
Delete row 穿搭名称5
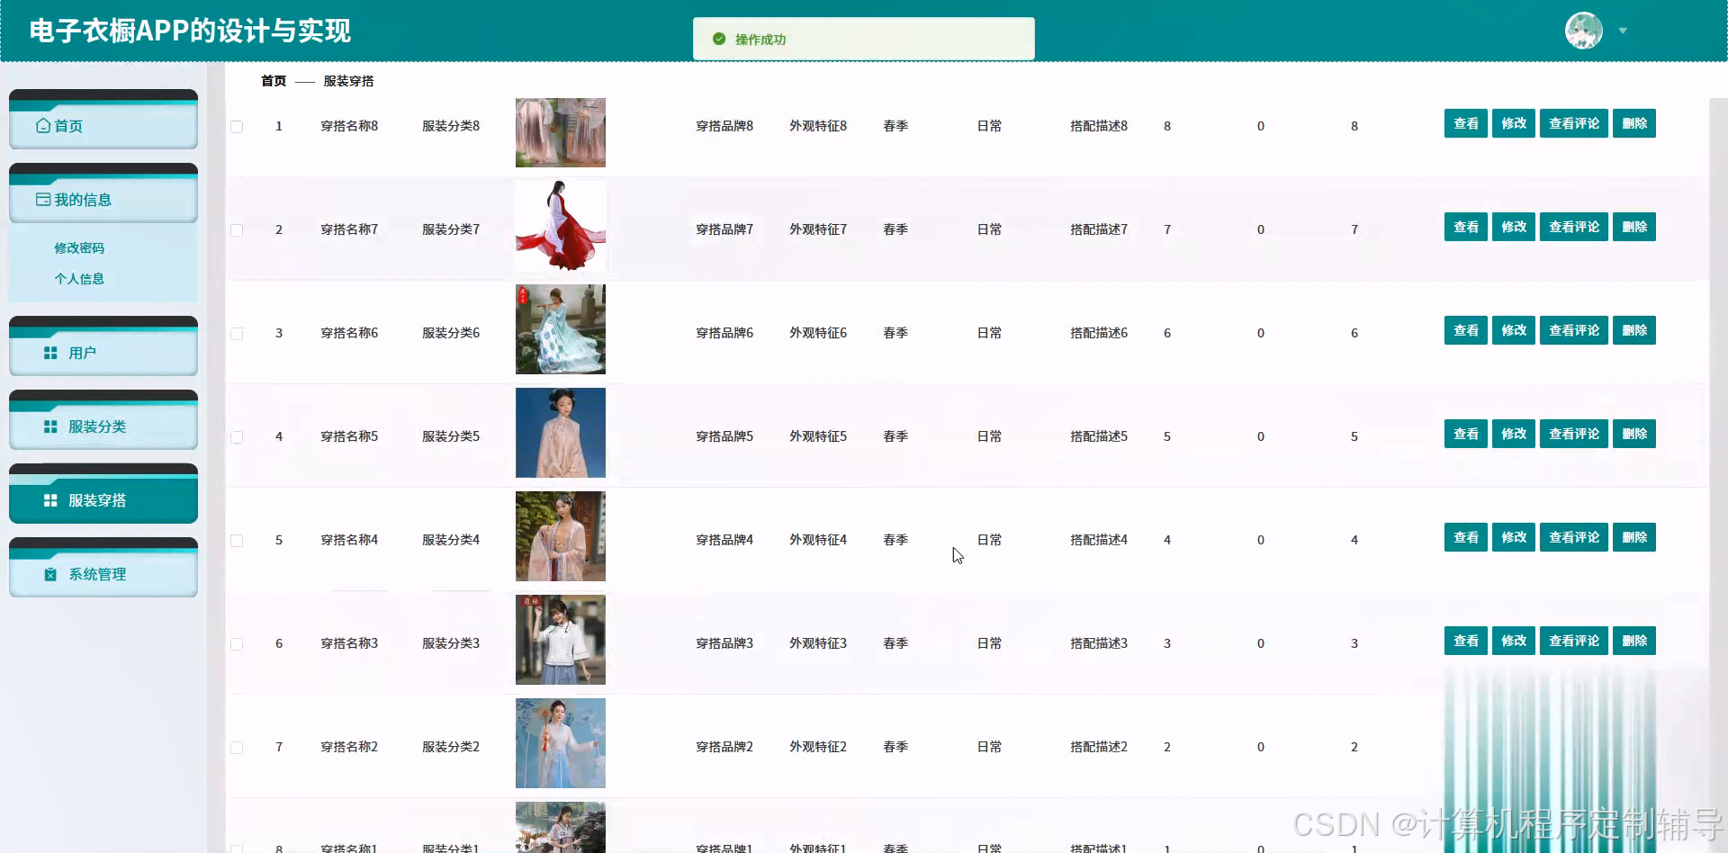[1634, 434]
